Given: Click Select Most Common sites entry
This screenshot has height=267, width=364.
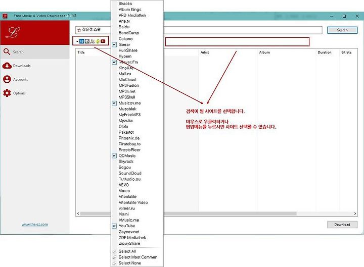Looking at the screenshot, I should pos(137,257).
